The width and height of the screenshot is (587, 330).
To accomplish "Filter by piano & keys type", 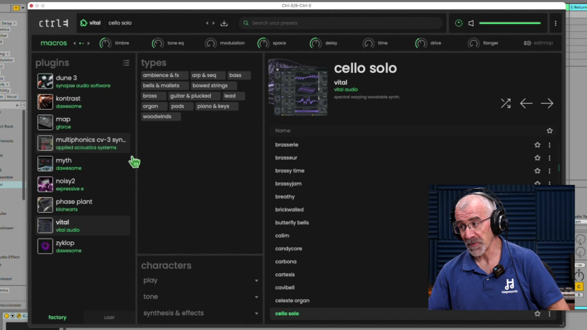I will pos(216,106).
